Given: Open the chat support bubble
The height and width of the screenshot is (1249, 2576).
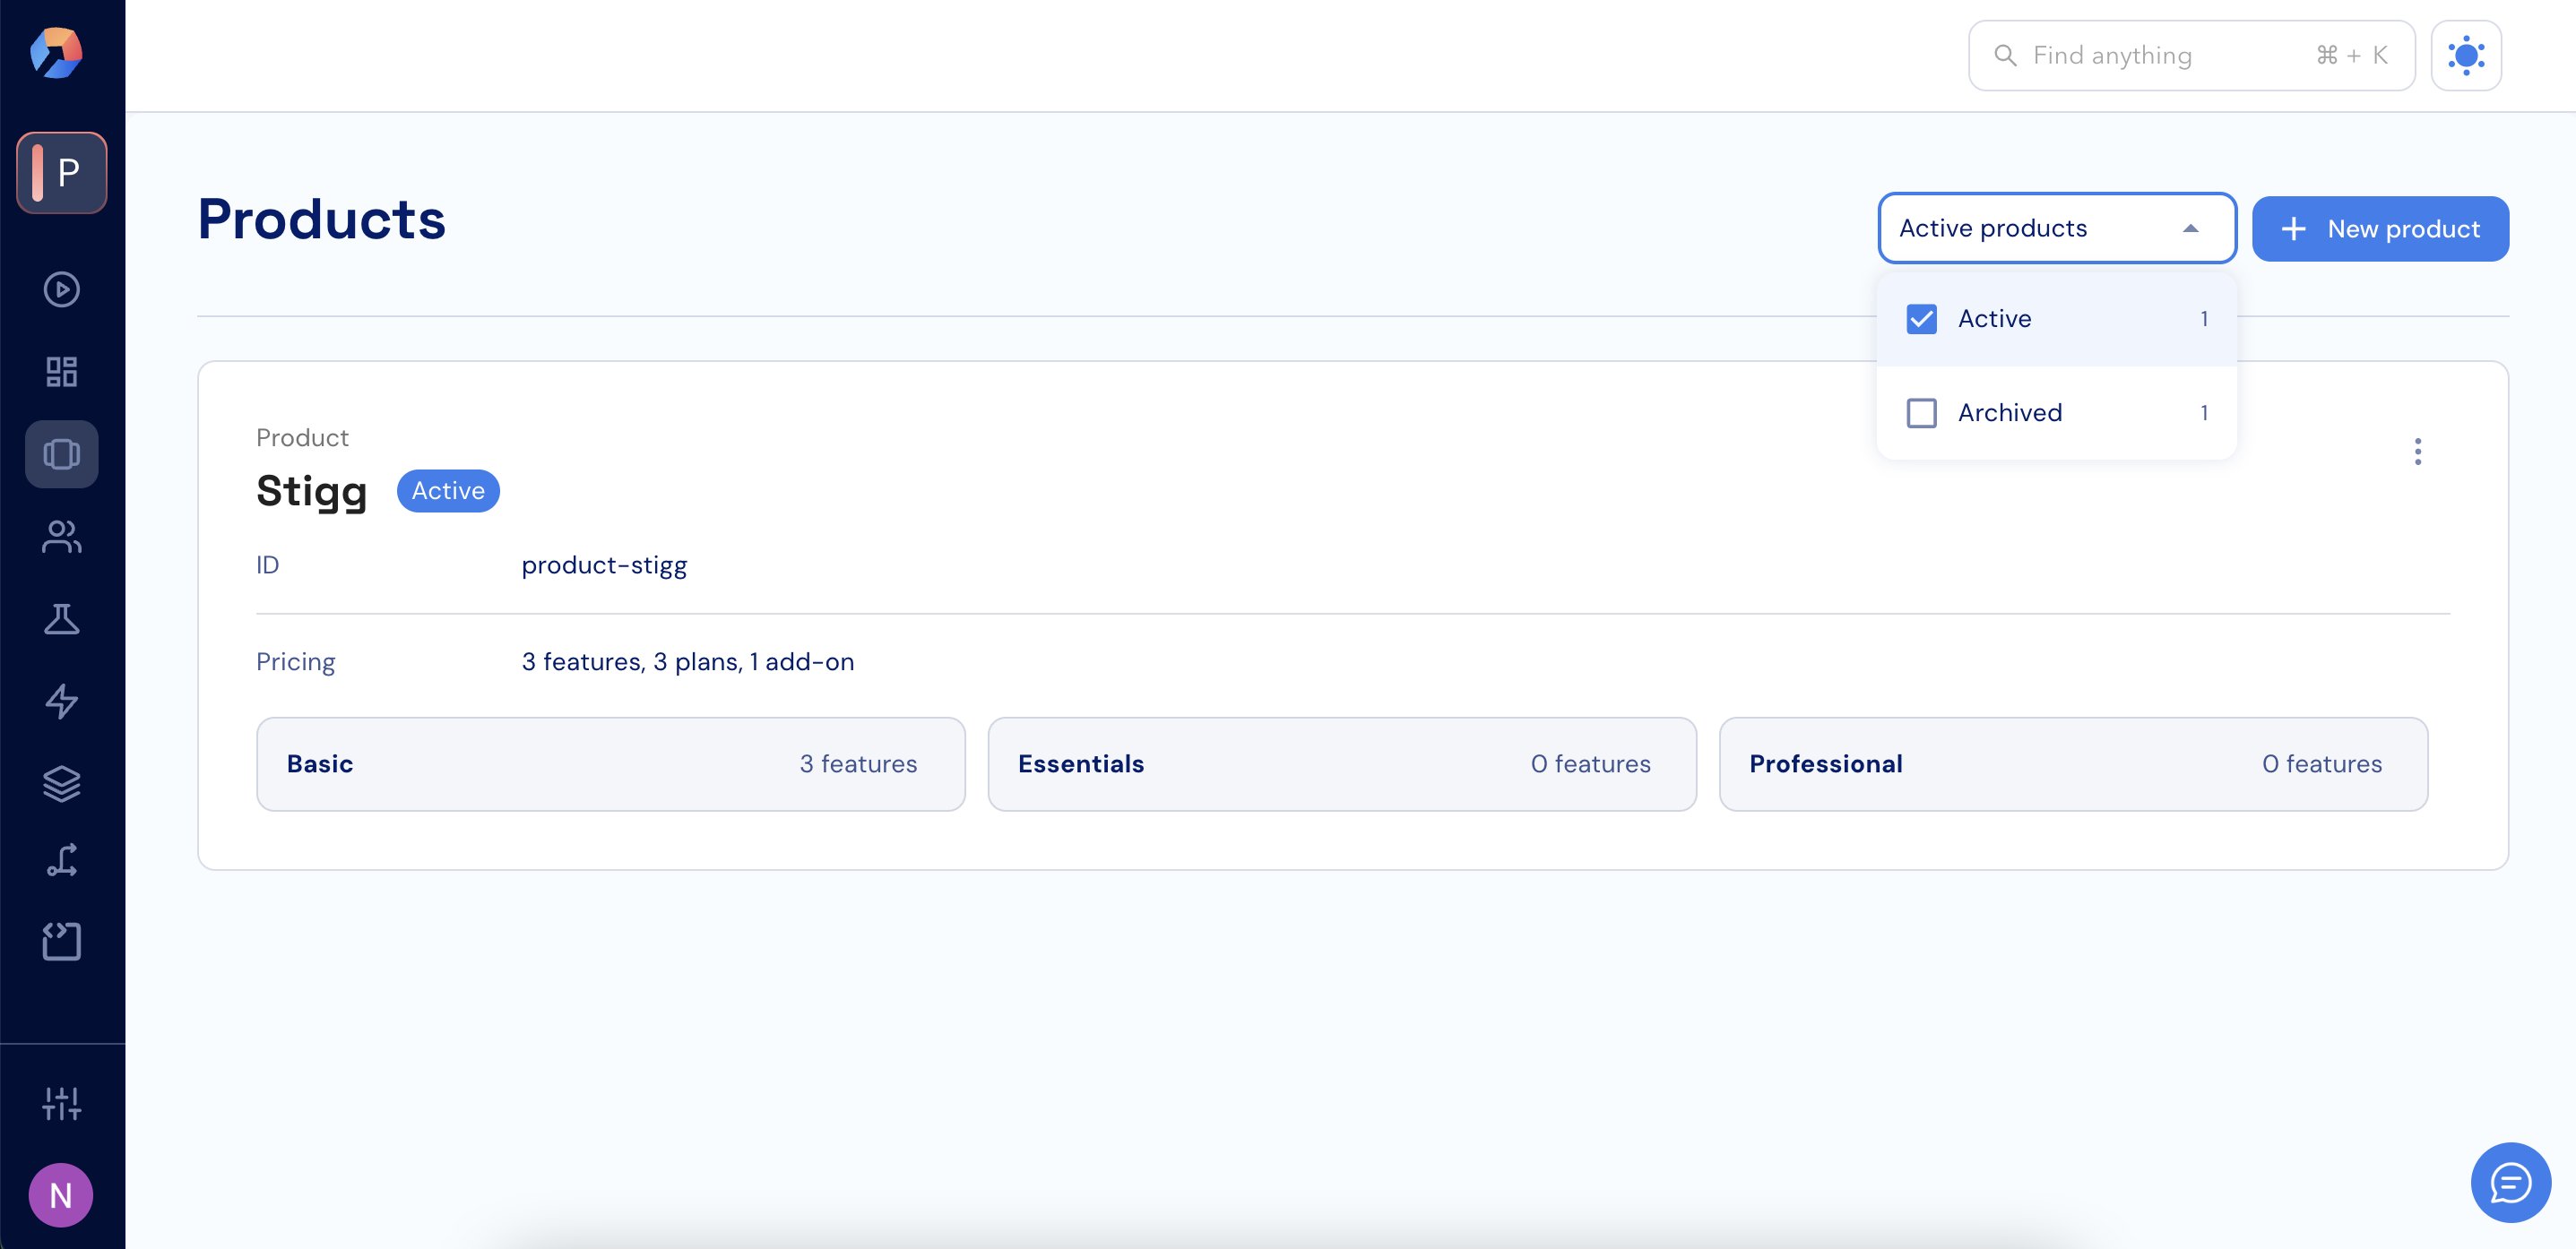Looking at the screenshot, I should (x=2509, y=1183).
